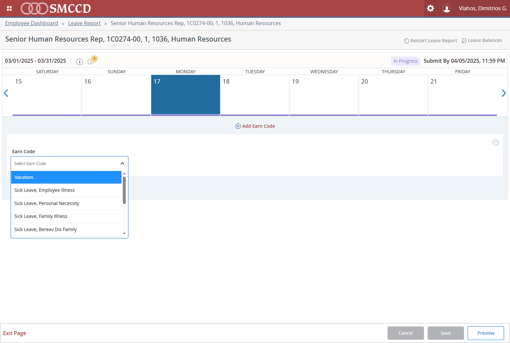Click the Save button
The width and height of the screenshot is (510, 343).
pos(445,333)
